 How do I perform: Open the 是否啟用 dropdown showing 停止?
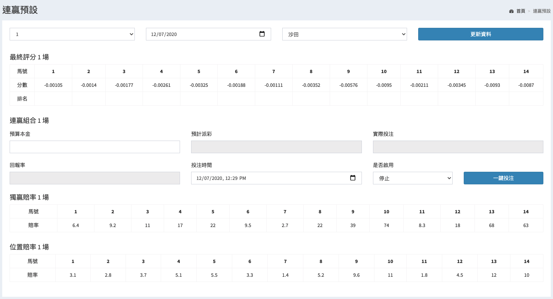pyautogui.click(x=413, y=178)
